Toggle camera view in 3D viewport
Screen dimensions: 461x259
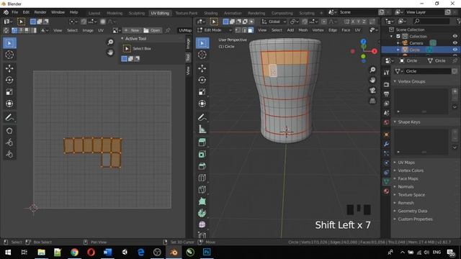(x=372, y=91)
